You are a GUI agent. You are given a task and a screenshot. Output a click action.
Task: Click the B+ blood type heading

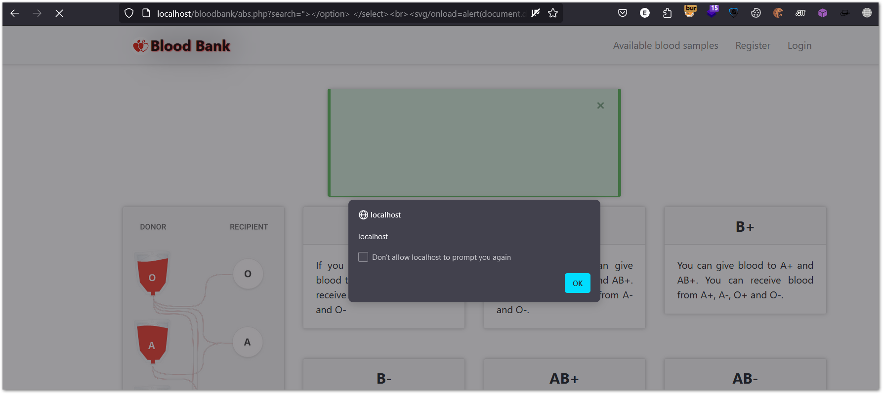click(x=745, y=227)
